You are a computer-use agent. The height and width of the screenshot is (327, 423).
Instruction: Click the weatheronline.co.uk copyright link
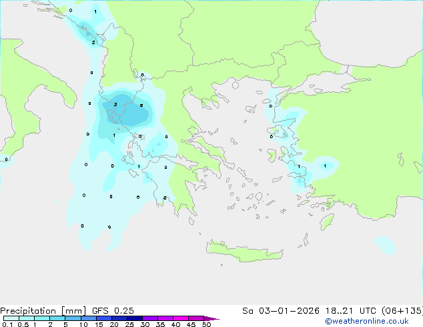367,321
